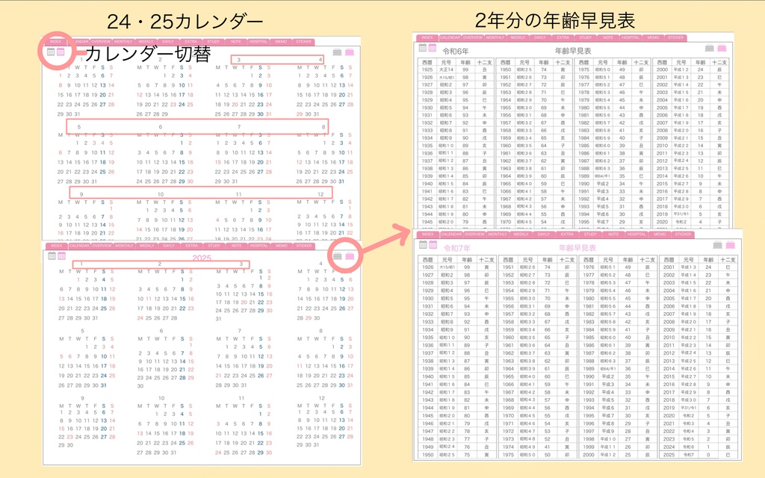Image resolution: width=765 pixels, height=478 pixels.
Task: Open HOSPITAL tab on 2024 calendar page
Action: (258, 42)
